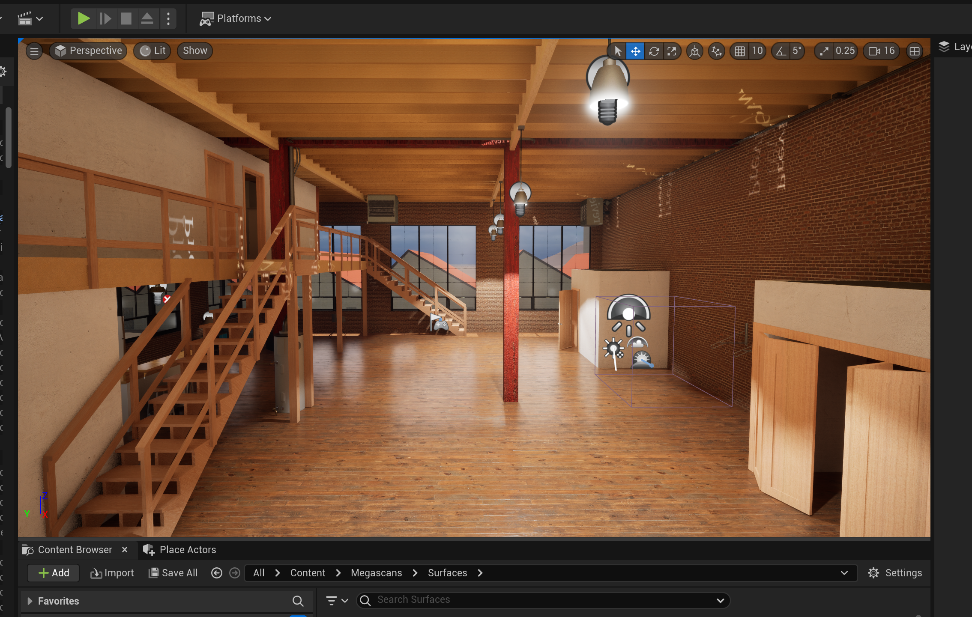Expand the Favorites section

pos(30,601)
